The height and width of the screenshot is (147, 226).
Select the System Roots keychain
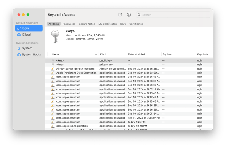point(29,55)
